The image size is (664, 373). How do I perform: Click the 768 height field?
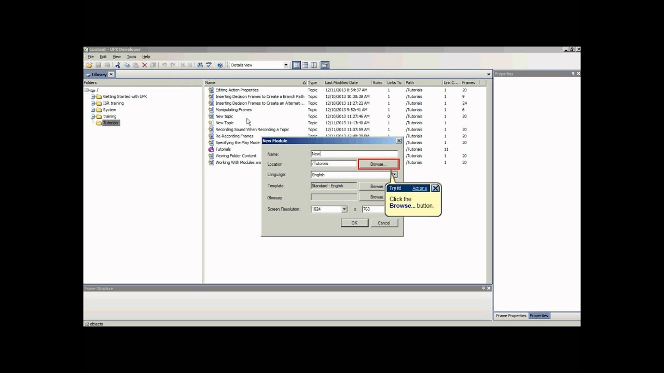(x=374, y=209)
